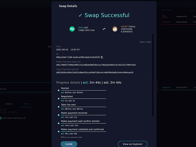Viewport: 196px width, 147px height.
Task: Click the swap arrows icon between coins
Action: point(104,29)
